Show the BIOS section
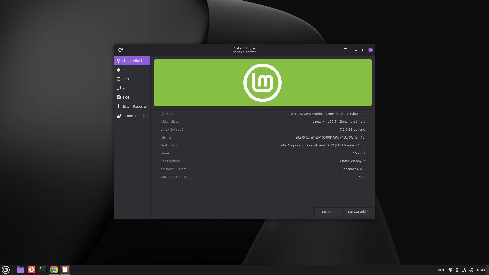The height and width of the screenshot is (275, 489). [x=132, y=97]
